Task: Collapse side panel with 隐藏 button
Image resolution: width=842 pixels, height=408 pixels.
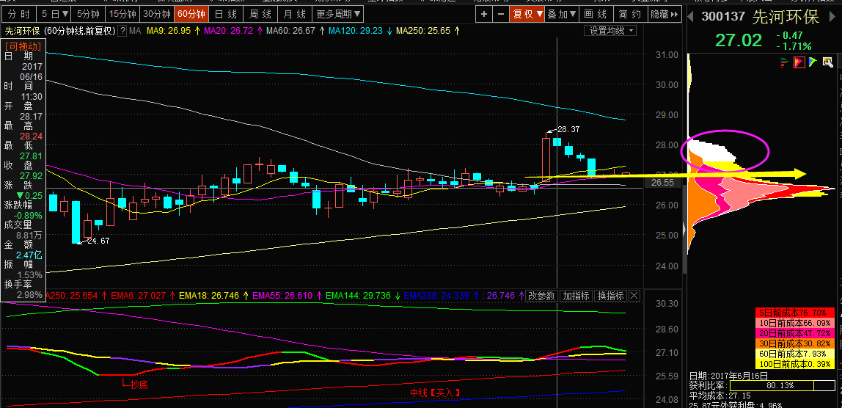Action: coord(664,14)
